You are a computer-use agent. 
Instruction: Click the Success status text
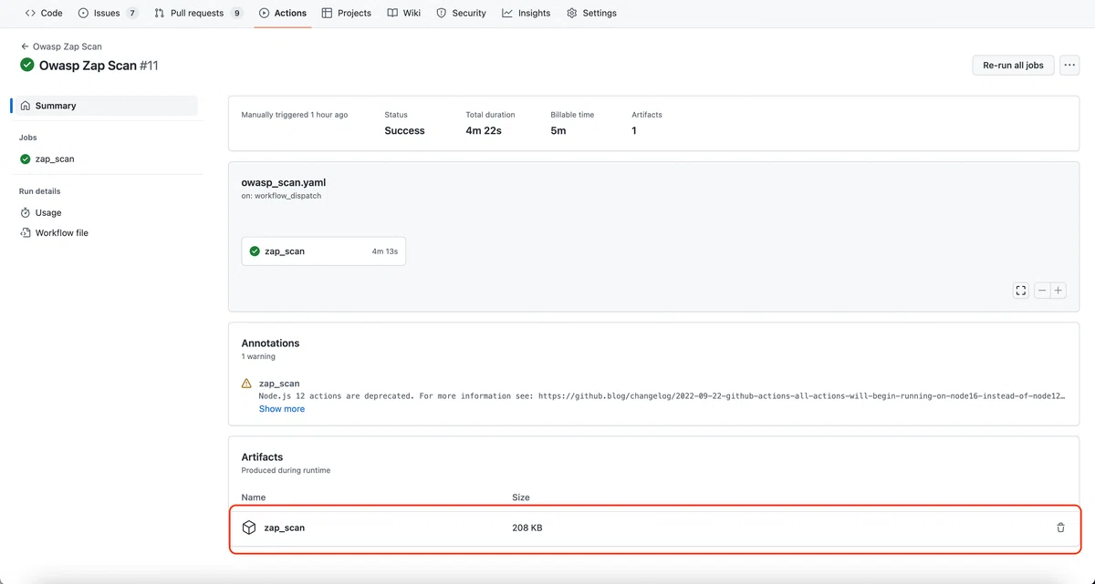[404, 130]
